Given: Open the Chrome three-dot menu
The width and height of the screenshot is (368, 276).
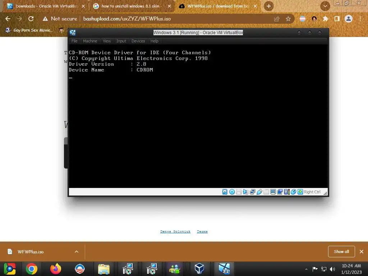Looking at the screenshot, I should coord(360,19).
